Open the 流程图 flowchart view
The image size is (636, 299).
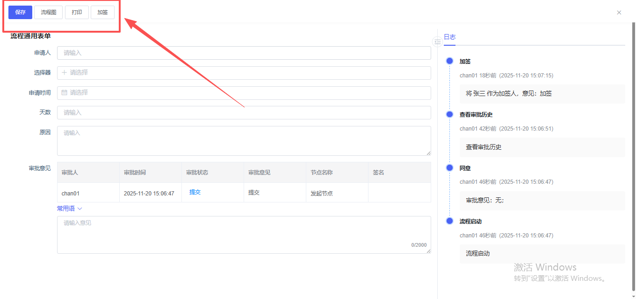(x=48, y=13)
